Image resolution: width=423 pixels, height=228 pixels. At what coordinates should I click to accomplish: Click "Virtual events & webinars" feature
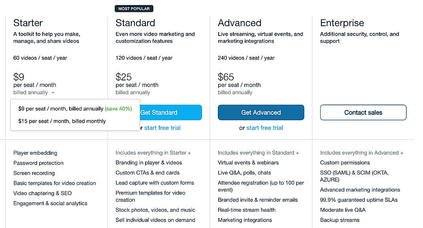click(248, 162)
